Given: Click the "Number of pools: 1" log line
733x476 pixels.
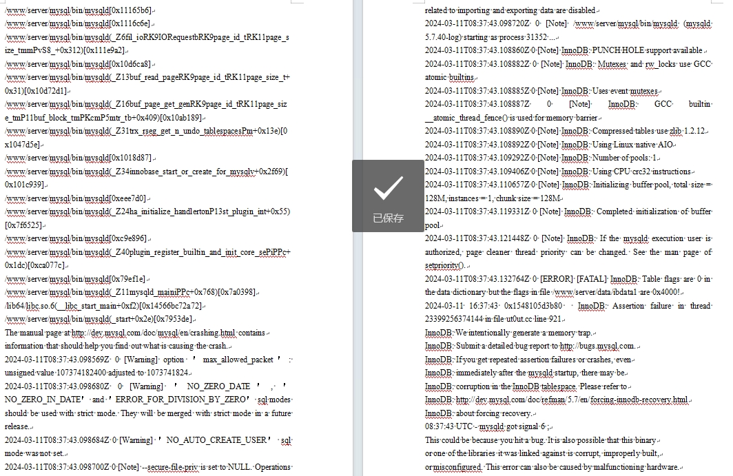Looking at the screenshot, I should pyautogui.click(x=541, y=158).
